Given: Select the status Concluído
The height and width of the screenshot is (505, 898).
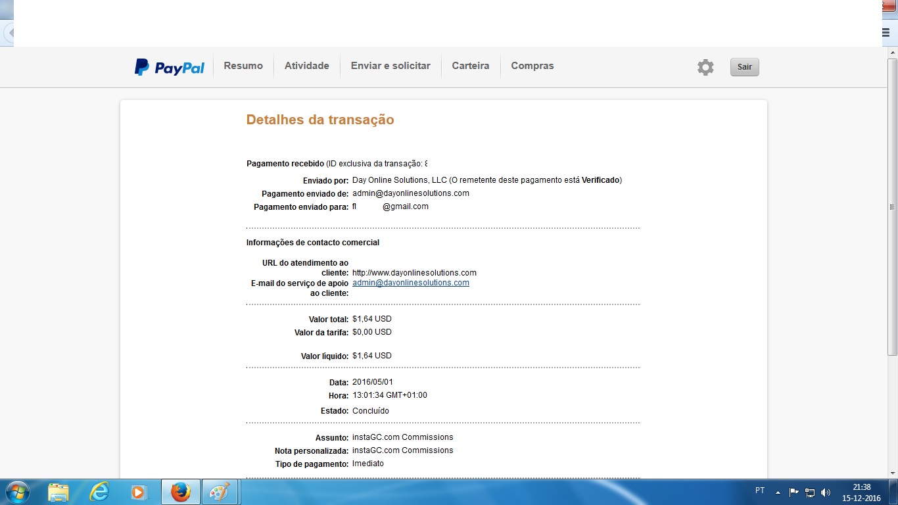Looking at the screenshot, I should [x=371, y=411].
